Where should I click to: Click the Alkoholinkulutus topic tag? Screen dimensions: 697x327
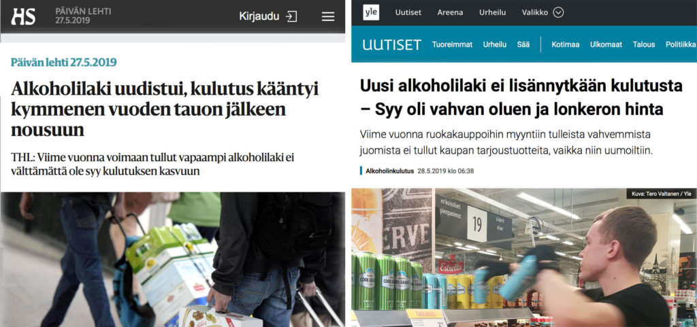pyautogui.click(x=389, y=171)
